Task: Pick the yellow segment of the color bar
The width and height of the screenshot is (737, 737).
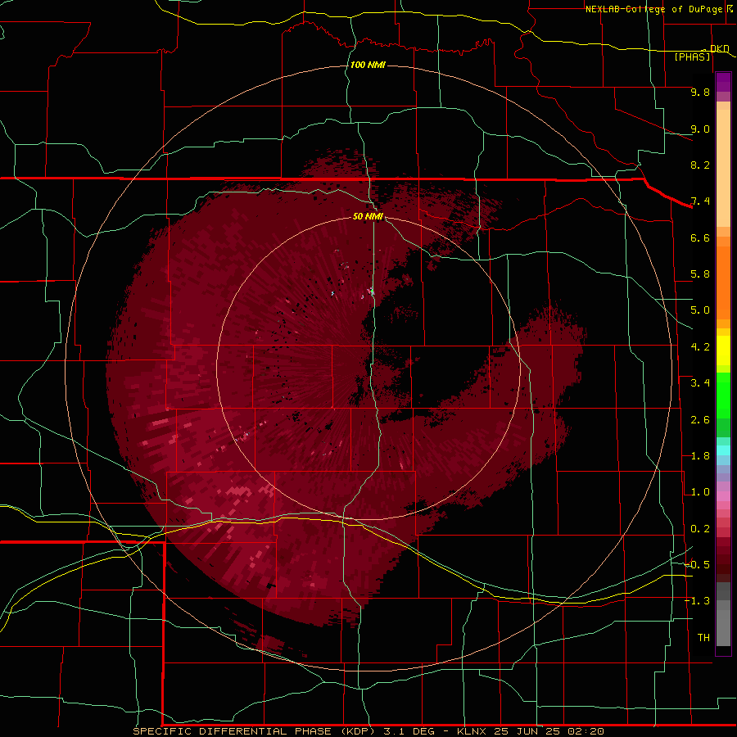Action: pos(723,350)
